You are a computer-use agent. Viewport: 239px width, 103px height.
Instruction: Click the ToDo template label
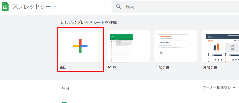tap(112, 67)
